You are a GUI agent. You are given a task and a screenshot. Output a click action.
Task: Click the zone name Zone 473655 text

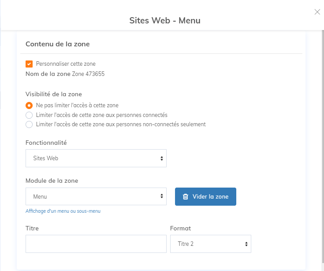click(x=88, y=74)
